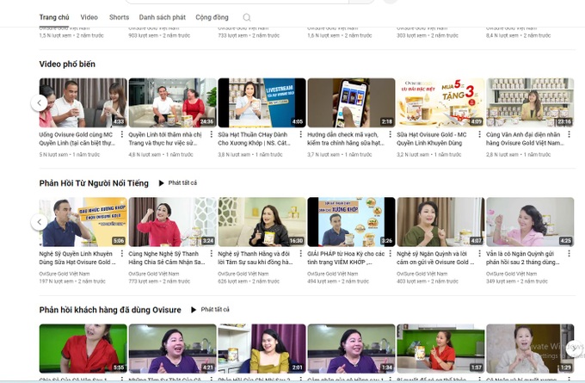This screenshot has width=585, height=383.
Task: Open the 23:16 Cùng Vân Anh video thumbnail
Action: coord(530,102)
